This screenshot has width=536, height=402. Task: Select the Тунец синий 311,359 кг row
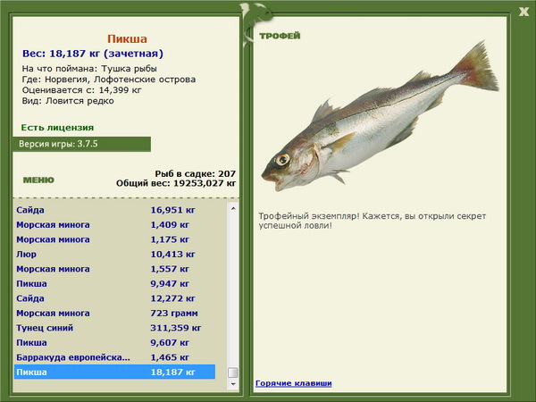(x=115, y=328)
